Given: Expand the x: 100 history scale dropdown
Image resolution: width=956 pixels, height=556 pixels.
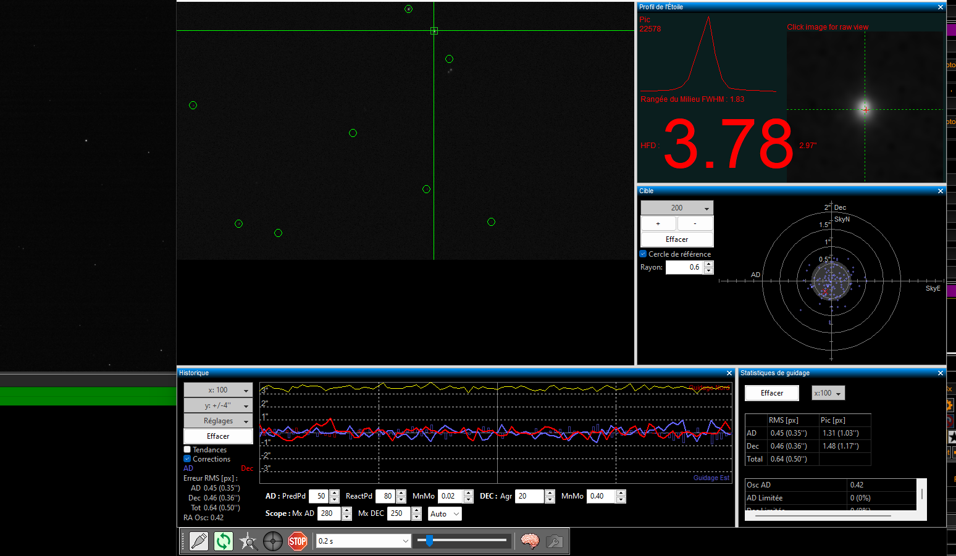Looking at the screenshot, I should (x=218, y=390).
